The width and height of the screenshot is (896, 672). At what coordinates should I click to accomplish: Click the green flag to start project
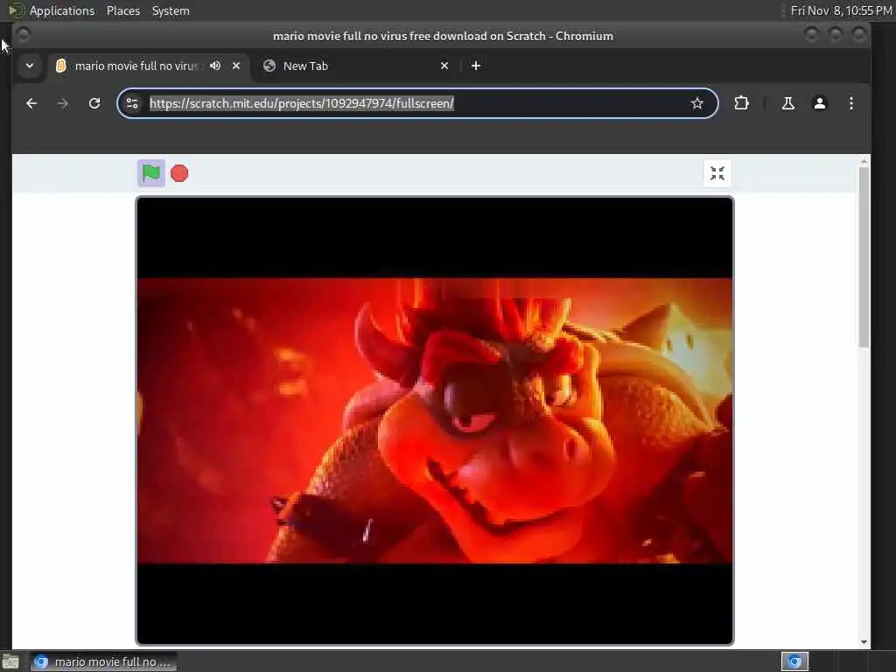coord(151,173)
